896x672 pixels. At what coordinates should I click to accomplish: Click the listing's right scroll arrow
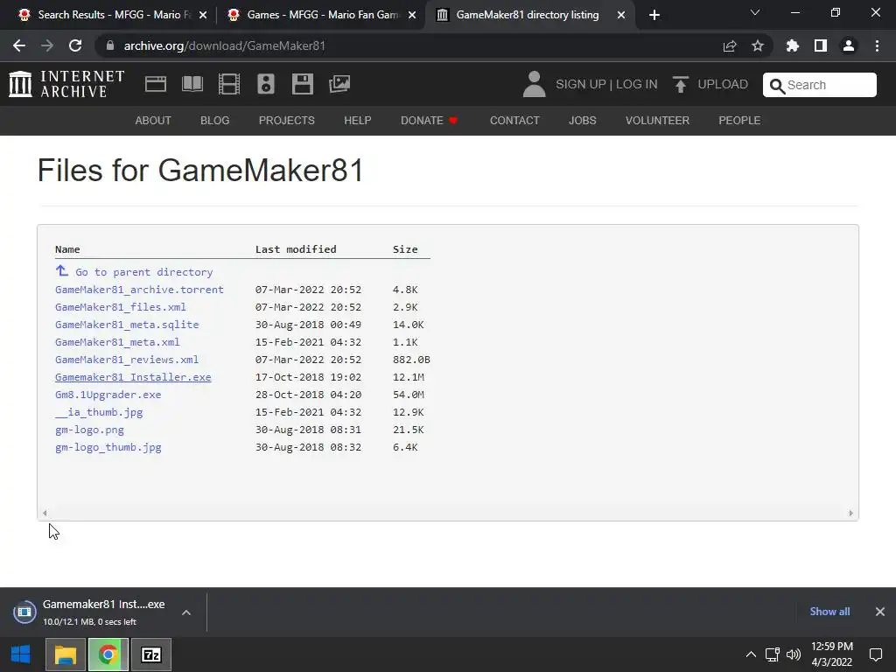tap(850, 513)
